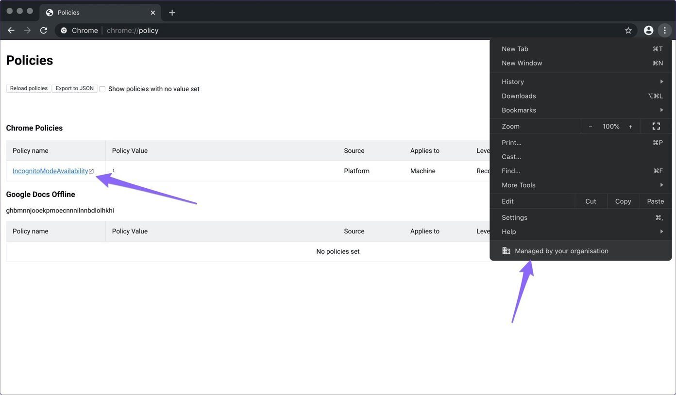The width and height of the screenshot is (676, 395).
Task: Open a new tab with plus icon
Action: coord(172,13)
